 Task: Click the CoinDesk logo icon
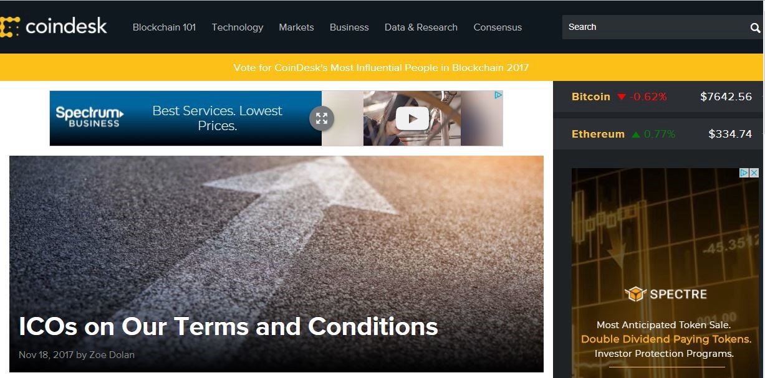click(x=10, y=27)
